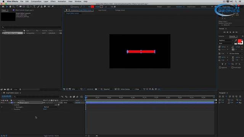The width and height of the screenshot is (244, 137).
Task: Toggle the Hindi Digits checkbox
Action: [x=232, y=68]
